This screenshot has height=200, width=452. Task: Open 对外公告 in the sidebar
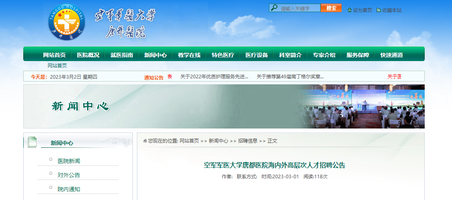tap(69, 175)
